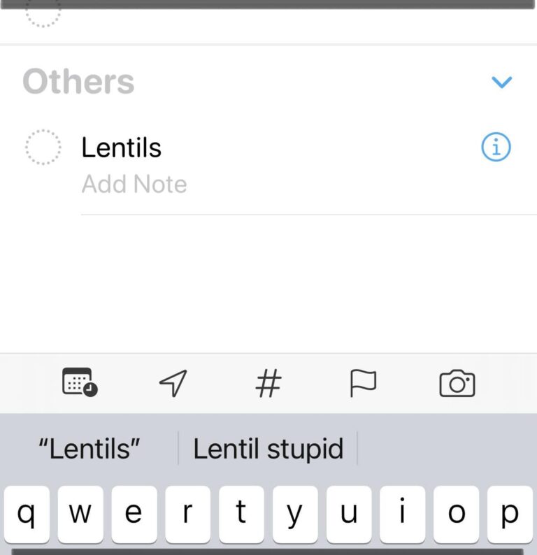Mark Lentils reminder as complete

tap(43, 147)
